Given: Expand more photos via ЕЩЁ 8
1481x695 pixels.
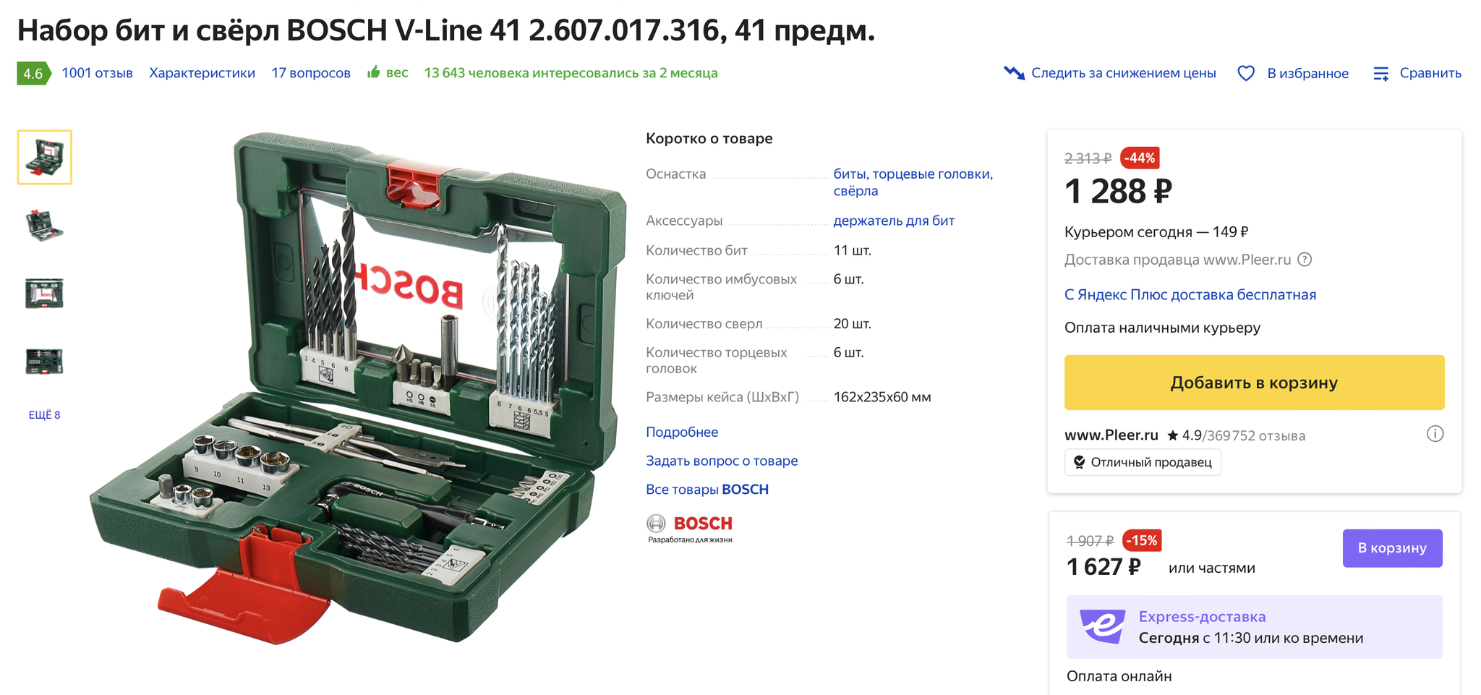Looking at the screenshot, I should (45, 415).
